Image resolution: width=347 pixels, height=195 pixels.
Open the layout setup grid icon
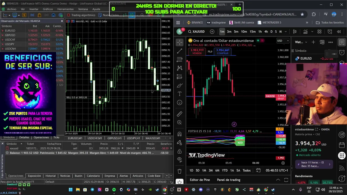[x=319, y=32]
